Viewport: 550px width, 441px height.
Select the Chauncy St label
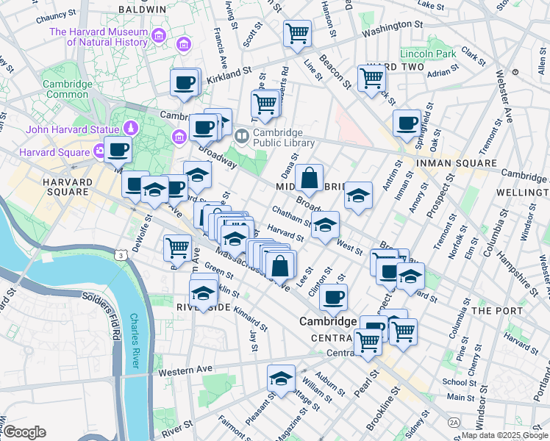[56, 16]
